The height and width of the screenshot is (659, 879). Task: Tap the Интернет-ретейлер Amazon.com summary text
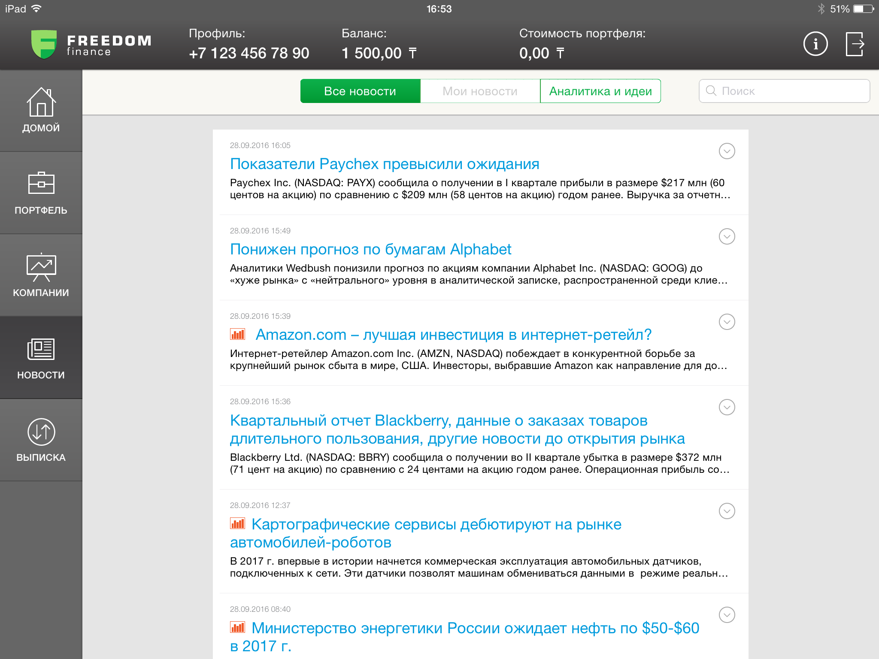[479, 360]
